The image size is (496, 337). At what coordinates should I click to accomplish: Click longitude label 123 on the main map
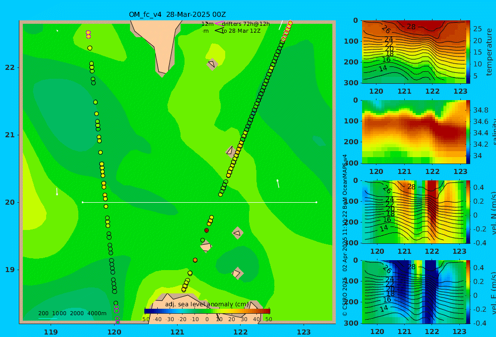(x=304, y=332)
